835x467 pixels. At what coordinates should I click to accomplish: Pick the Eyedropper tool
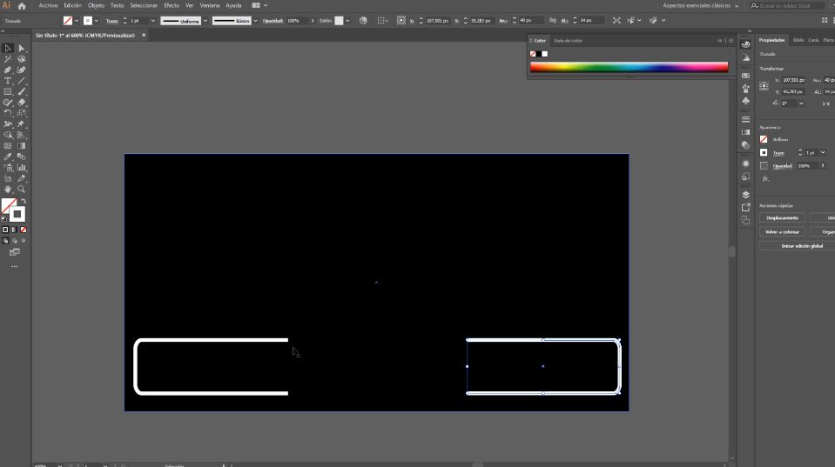pyautogui.click(x=8, y=157)
